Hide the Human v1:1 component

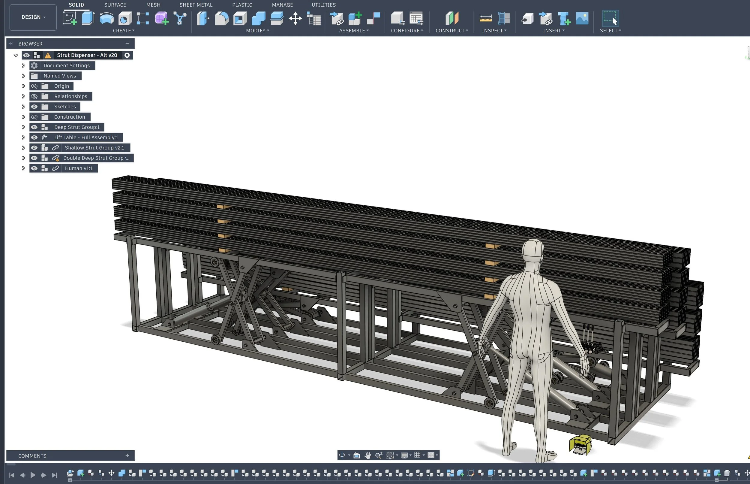coord(34,168)
